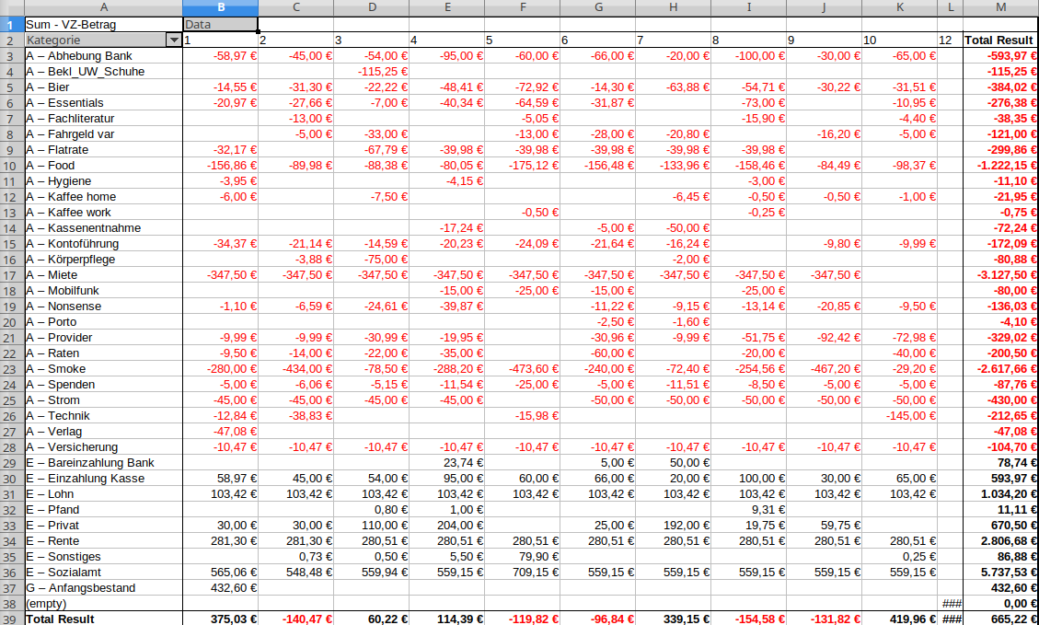
Task: Select row 17 header
Action: 11,275
